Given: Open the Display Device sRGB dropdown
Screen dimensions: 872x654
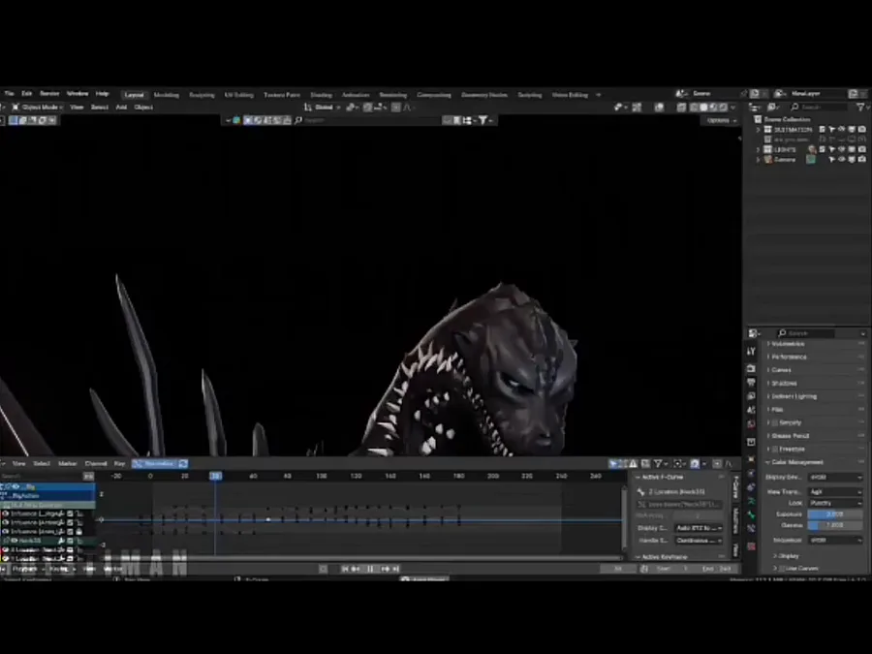Looking at the screenshot, I should tap(835, 477).
